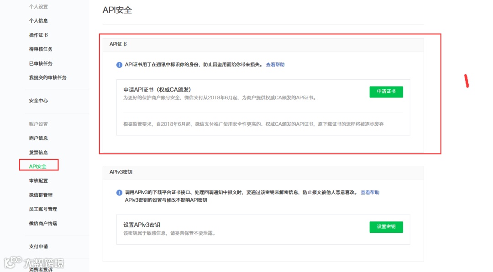Open 微信群管理 in the sidebar
Viewport: 493px width, 272px height.
(x=41, y=195)
